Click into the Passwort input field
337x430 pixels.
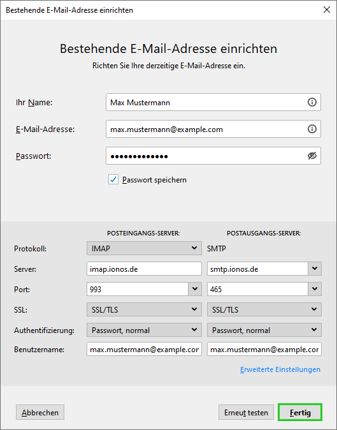click(x=206, y=156)
